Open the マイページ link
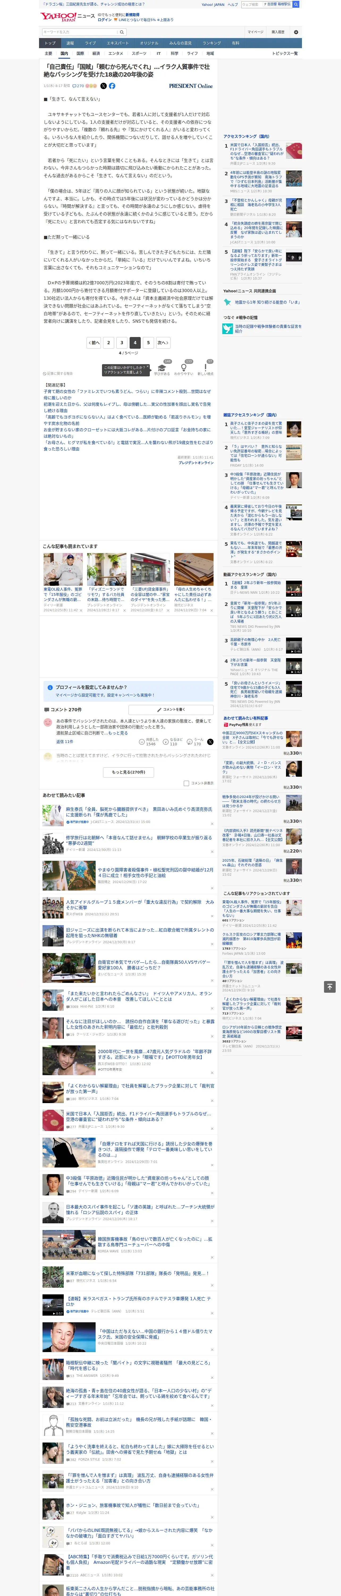This screenshot has height=1596, width=341. 255,32
